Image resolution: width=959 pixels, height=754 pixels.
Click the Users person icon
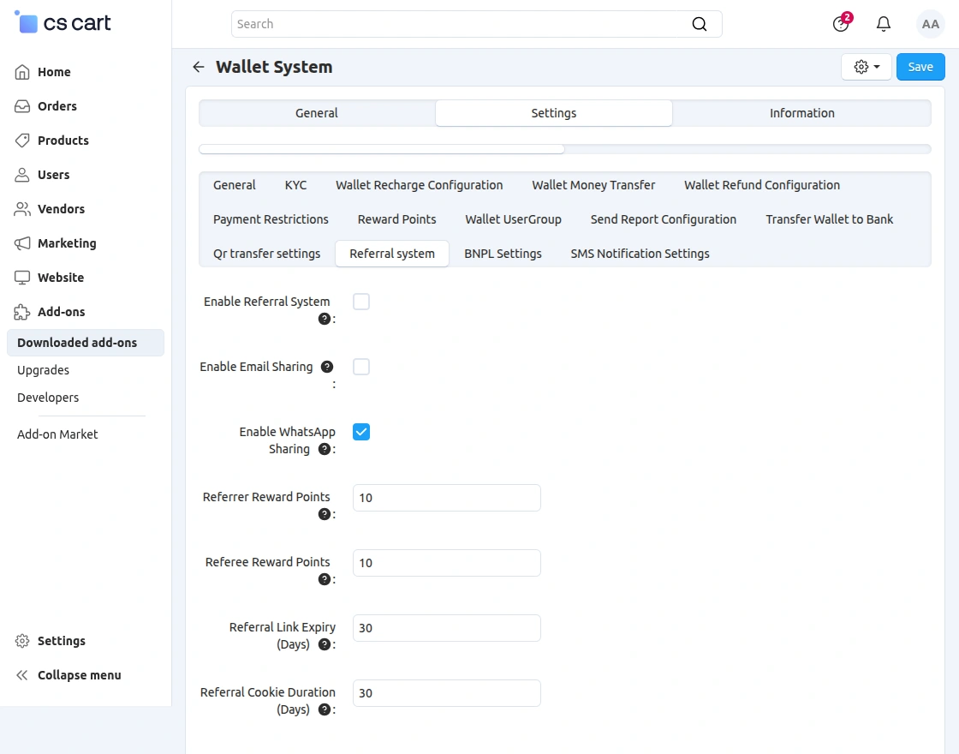[22, 175]
